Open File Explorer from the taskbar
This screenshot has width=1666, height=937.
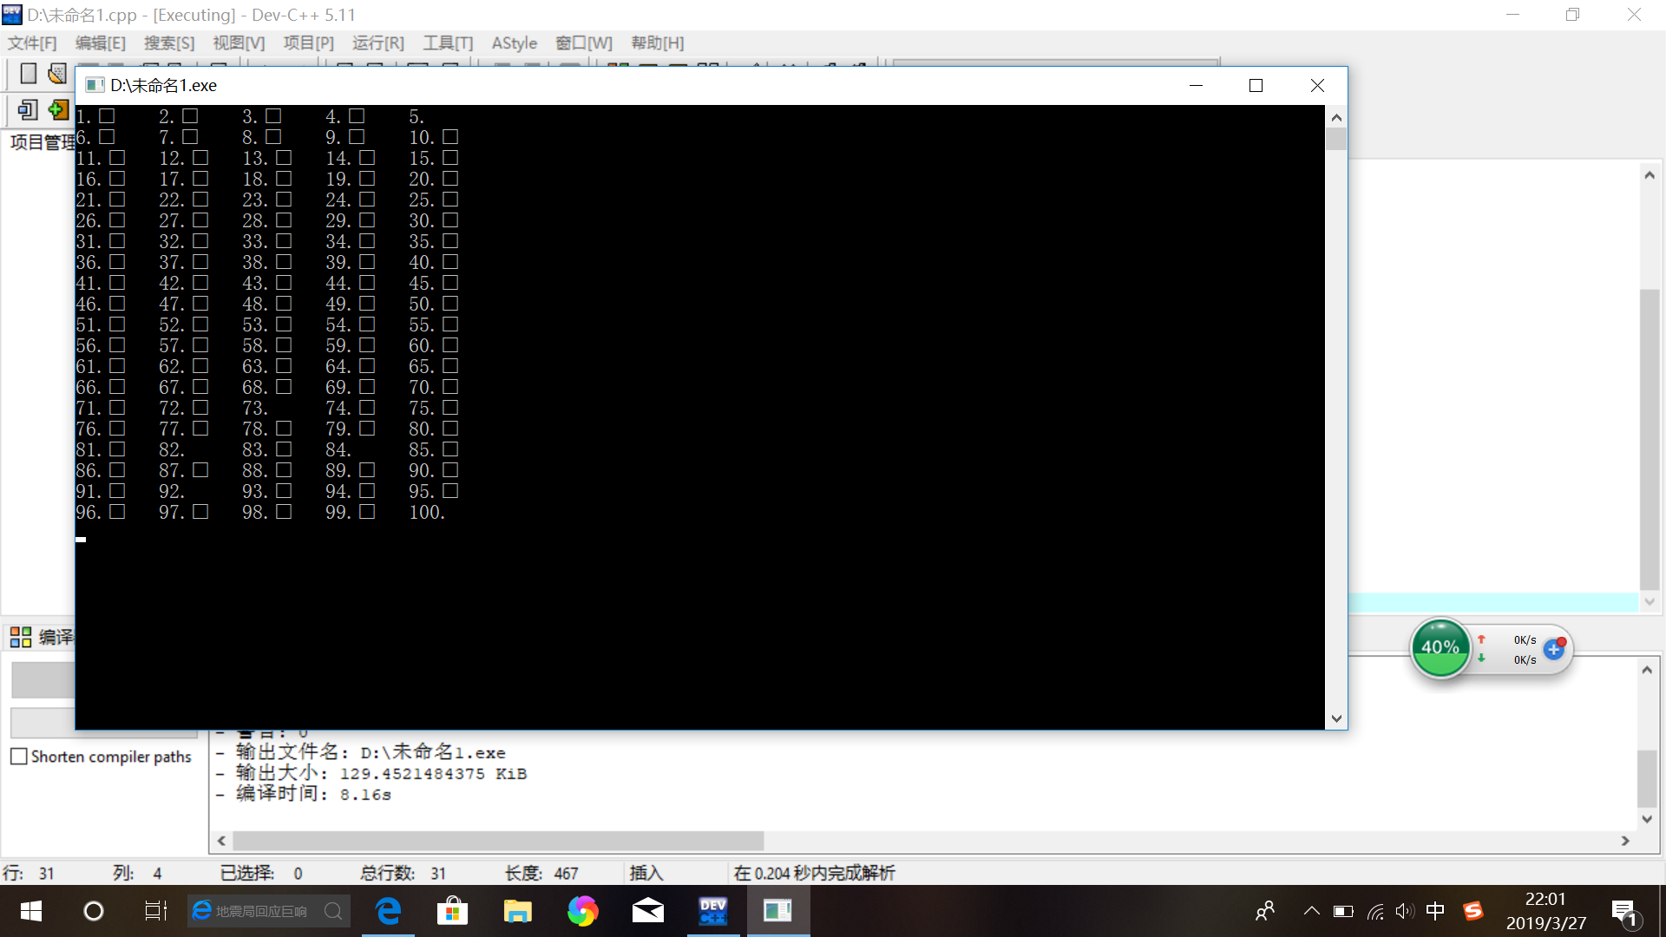(x=517, y=911)
